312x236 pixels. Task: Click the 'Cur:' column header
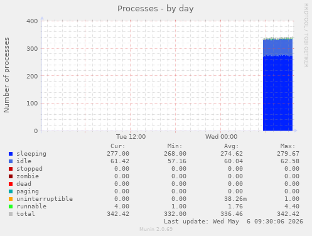[x=118, y=146]
